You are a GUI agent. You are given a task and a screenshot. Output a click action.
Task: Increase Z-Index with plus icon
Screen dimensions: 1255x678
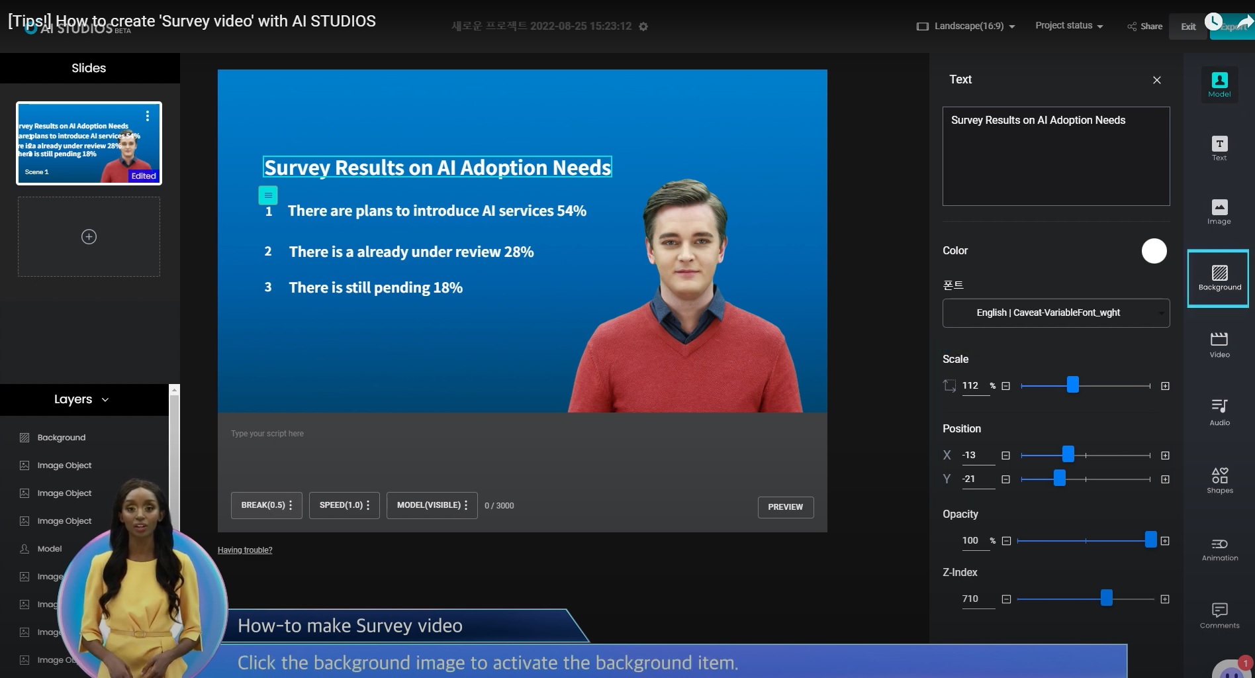click(1165, 599)
